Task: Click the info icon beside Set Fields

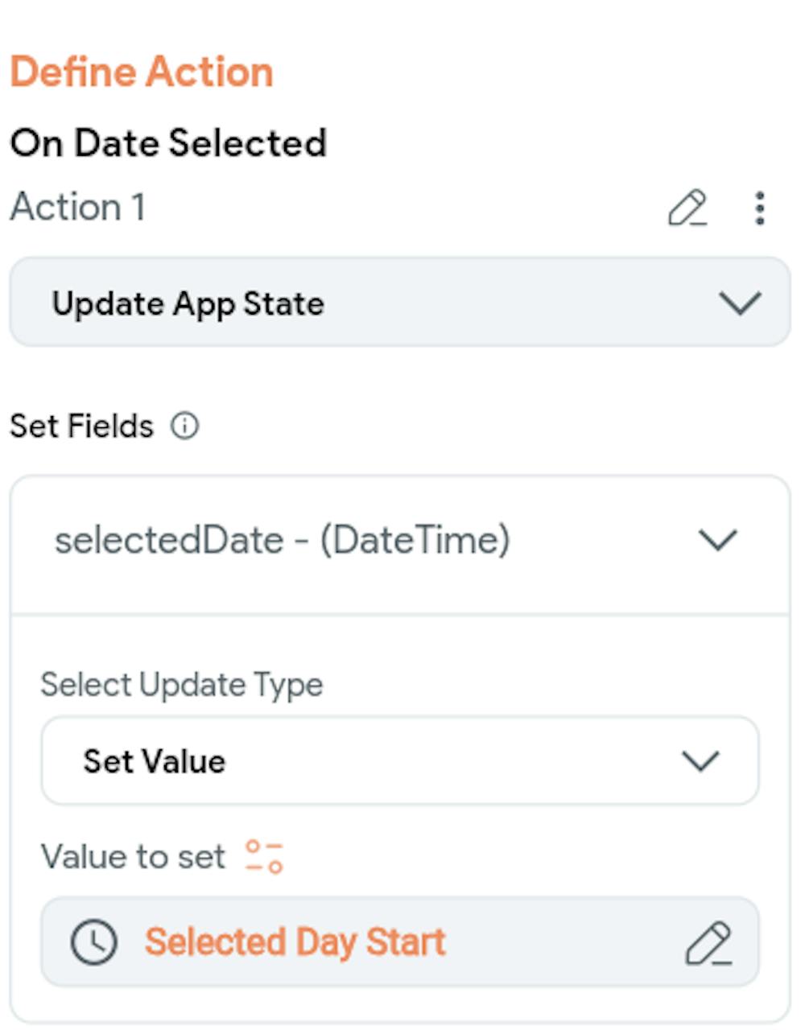Action: tap(184, 425)
